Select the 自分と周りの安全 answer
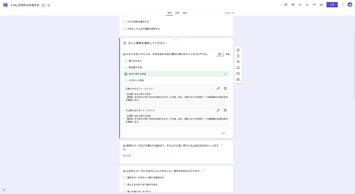 pyautogui.click(x=126, y=74)
